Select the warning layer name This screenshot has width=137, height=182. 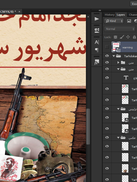pos(128,47)
